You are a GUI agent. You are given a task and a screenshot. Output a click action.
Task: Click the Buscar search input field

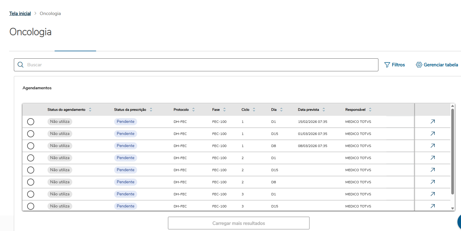(201, 65)
